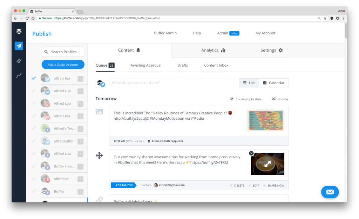Click the Buffer stack logo in the sidebar
The height and width of the screenshot is (219, 359).
click(x=18, y=31)
